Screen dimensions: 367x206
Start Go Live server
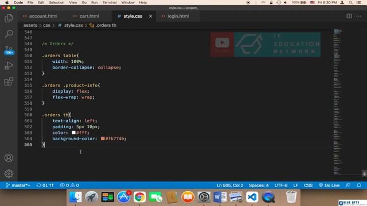[x=329, y=185]
